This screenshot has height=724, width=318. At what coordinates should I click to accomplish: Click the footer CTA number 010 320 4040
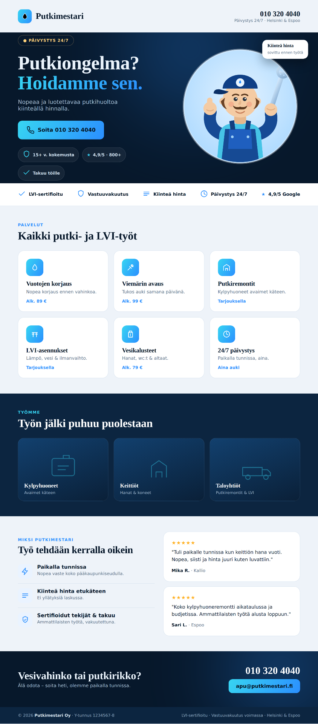[273, 670]
